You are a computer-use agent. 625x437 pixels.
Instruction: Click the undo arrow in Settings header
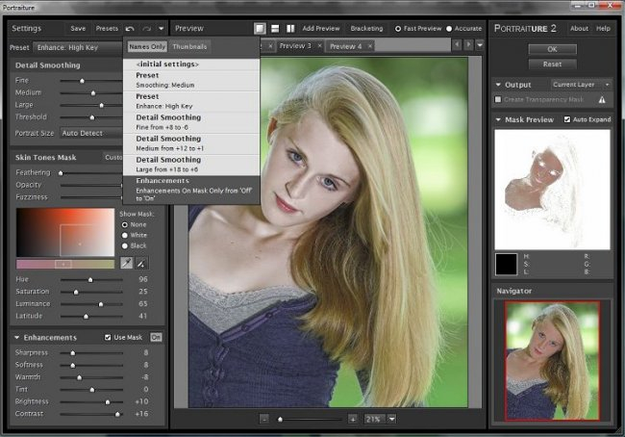tap(130, 29)
